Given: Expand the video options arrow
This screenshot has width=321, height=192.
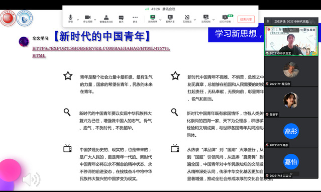Looking at the screenshot, I should (x=95, y=20).
